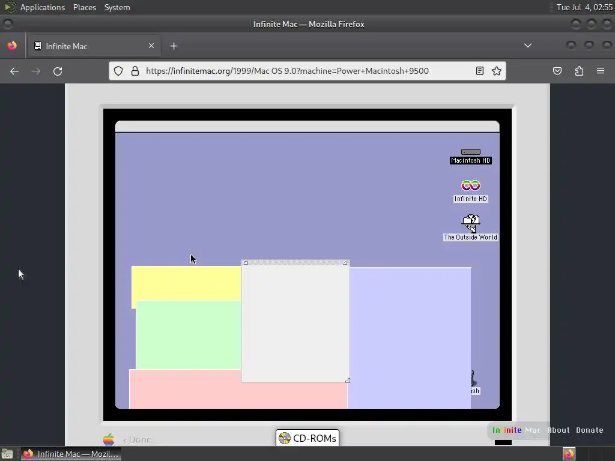Click the Firefox icon in the bottom-right tray
Viewport: 615px width, 461px height.
click(569, 454)
